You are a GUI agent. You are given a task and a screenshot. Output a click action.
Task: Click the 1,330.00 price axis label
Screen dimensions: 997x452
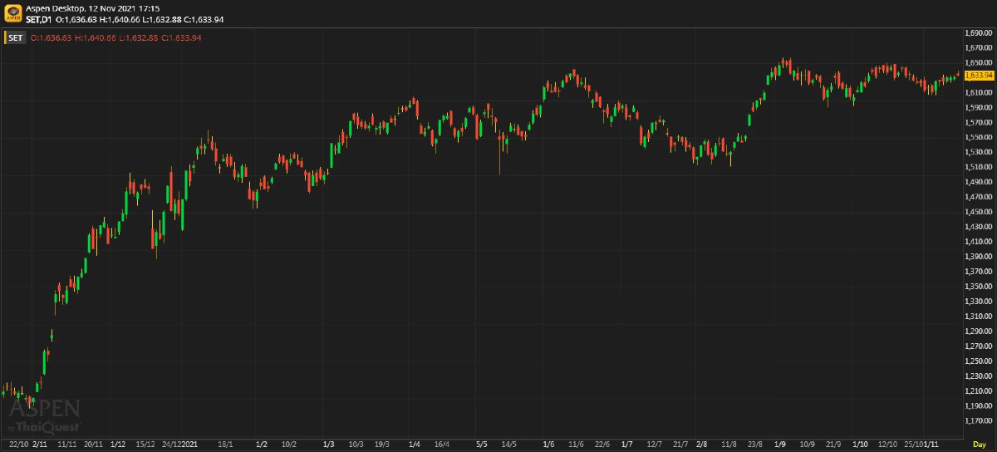coord(980,301)
